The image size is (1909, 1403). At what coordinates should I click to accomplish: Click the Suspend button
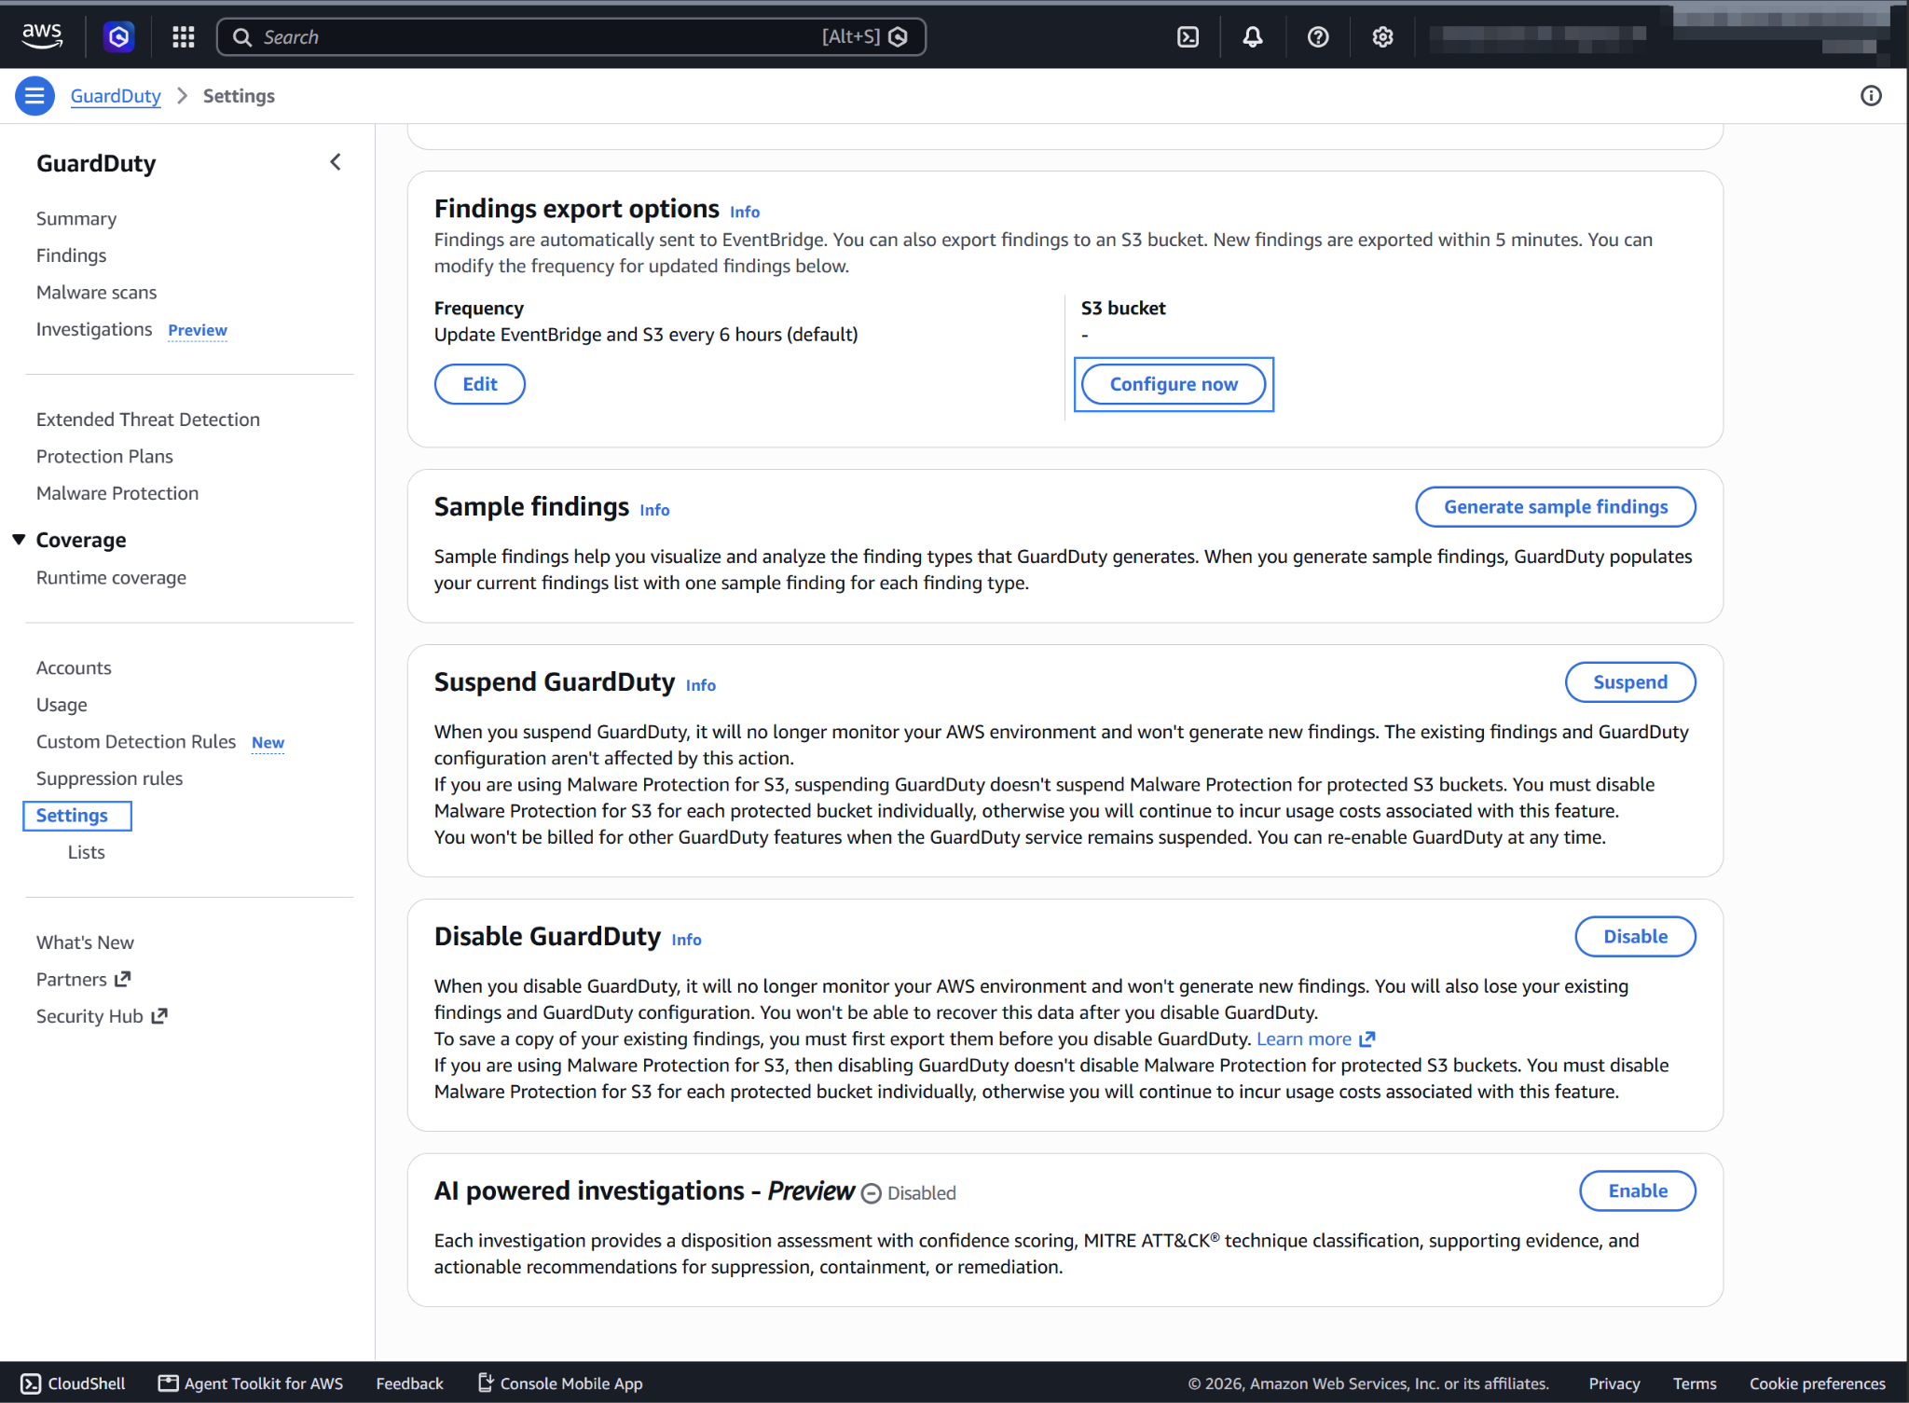click(1630, 681)
